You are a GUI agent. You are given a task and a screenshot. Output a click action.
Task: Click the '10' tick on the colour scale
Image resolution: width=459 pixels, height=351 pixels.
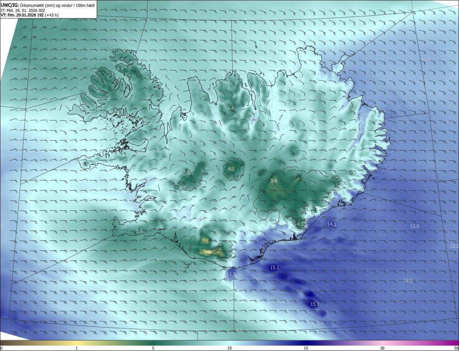pyautogui.click(x=229, y=348)
